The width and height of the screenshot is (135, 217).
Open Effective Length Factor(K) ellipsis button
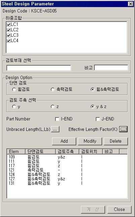pos(123,129)
